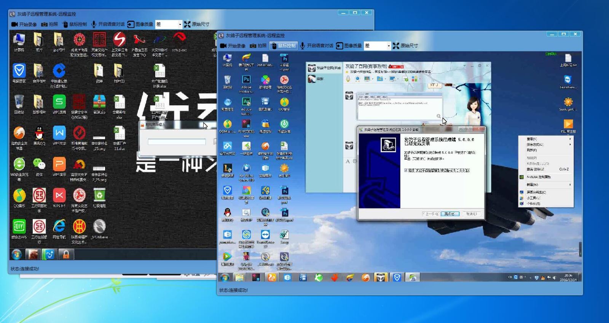The image size is (609, 323).
Task: Click 开启语音对话 in back window toolbar
Action: point(108,24)
